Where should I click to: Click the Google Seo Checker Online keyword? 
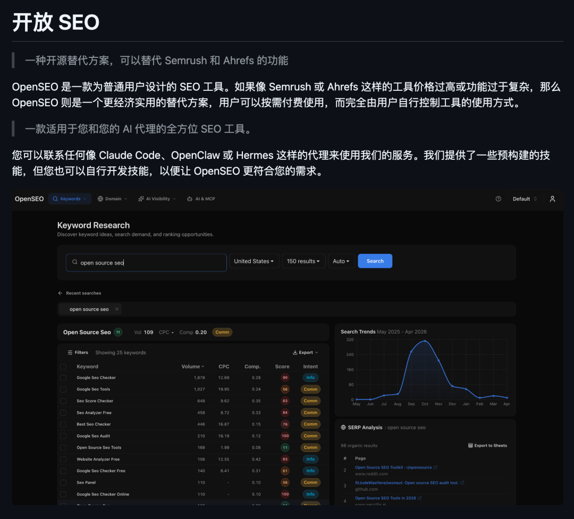coord(103,494)
